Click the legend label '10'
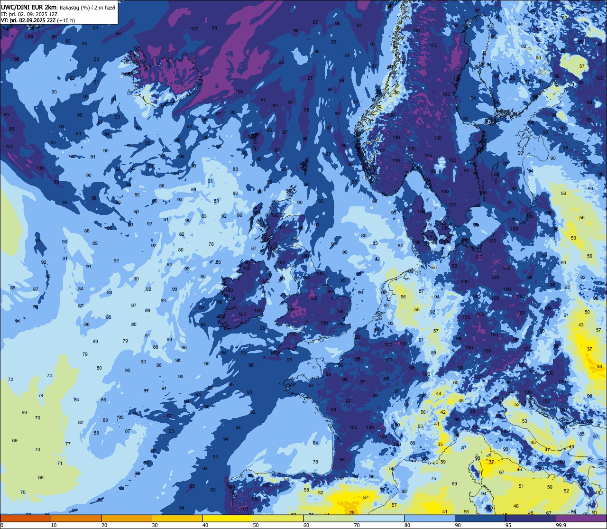607x529 pixels. pos(54,525)
